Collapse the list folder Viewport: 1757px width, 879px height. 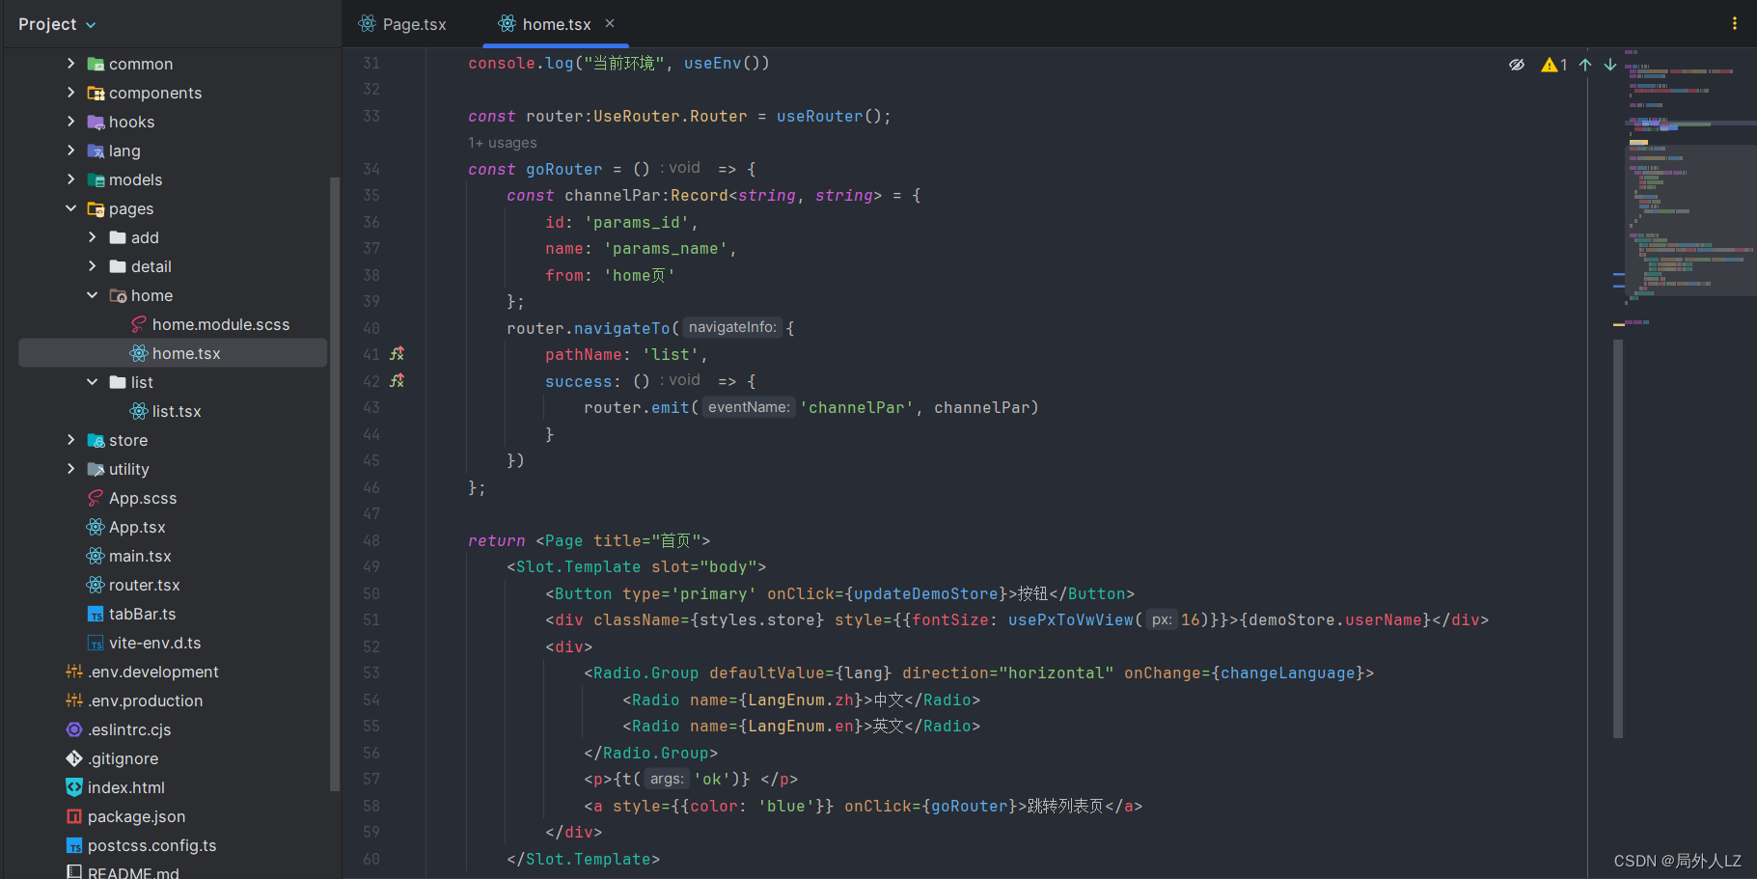tap(93, 382)
